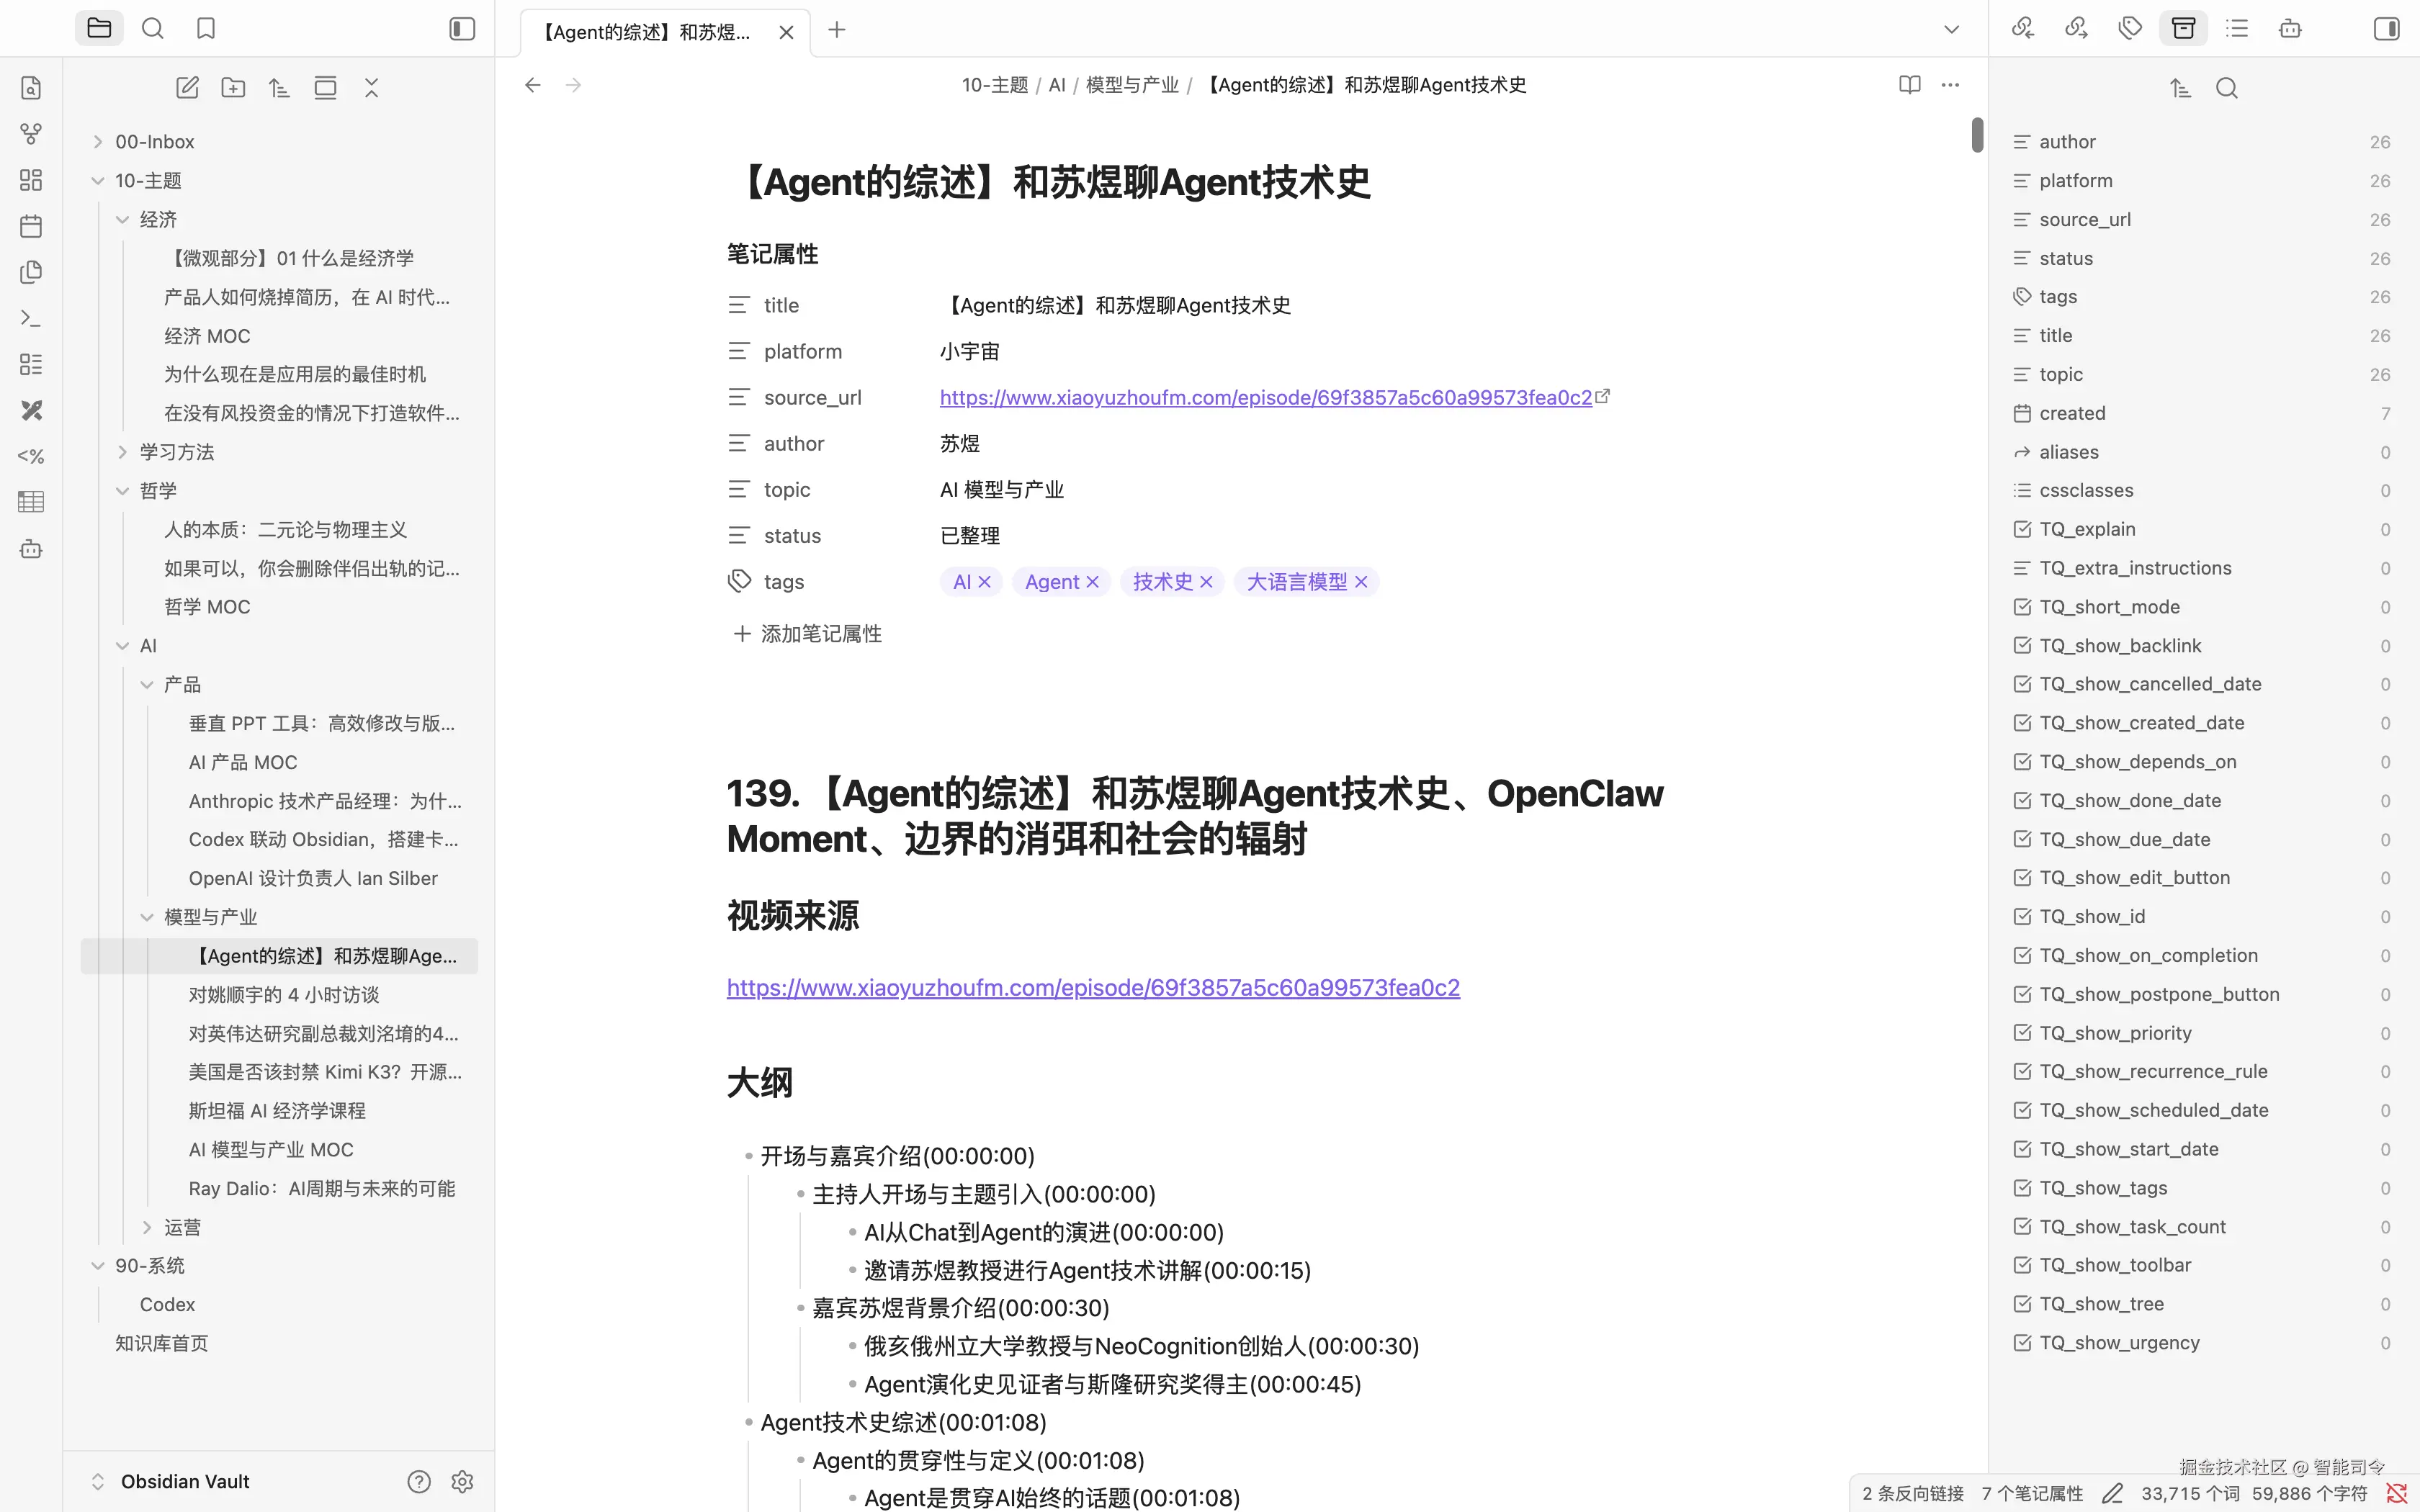Open the daily note calendar icon

point(31,226)
